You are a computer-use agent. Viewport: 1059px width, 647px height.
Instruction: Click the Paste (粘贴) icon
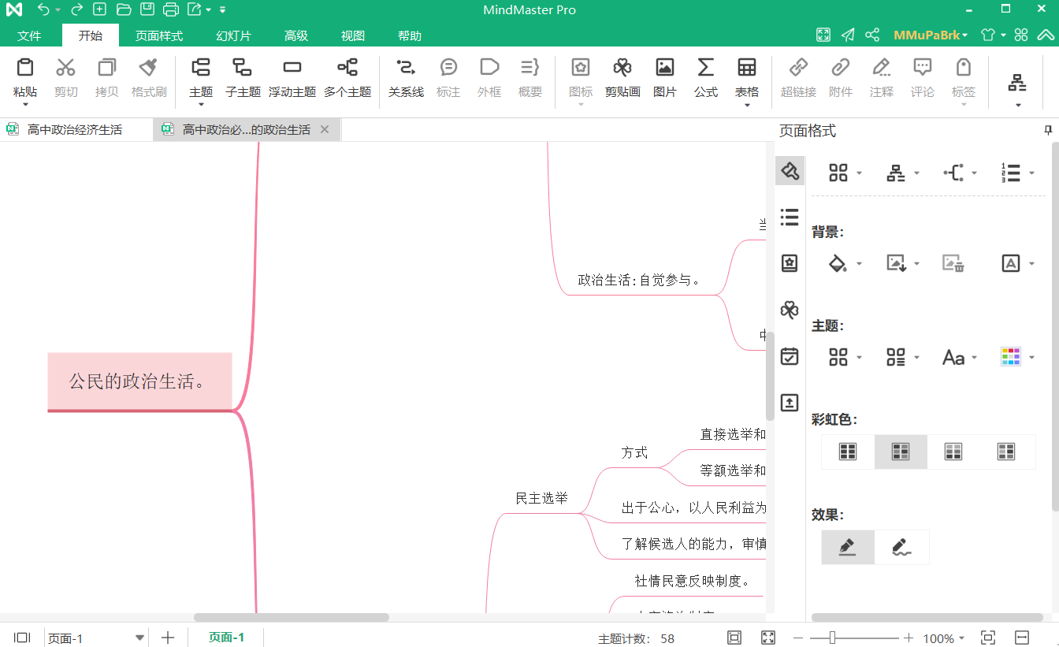25,68
